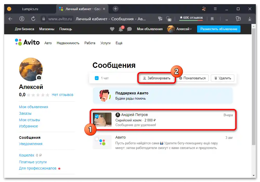
Task: Switch to the Lumpics.ru tab
Action: 30,9
